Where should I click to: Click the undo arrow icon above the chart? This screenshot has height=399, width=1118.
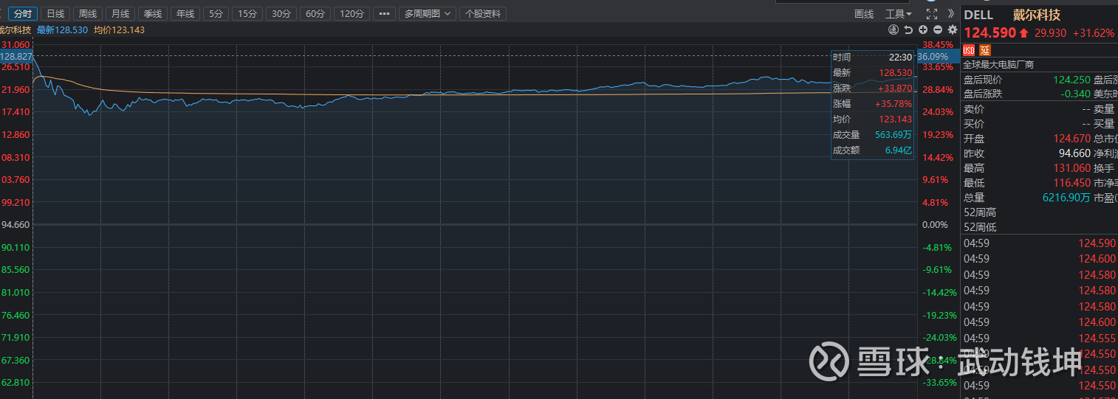point(908,30)
